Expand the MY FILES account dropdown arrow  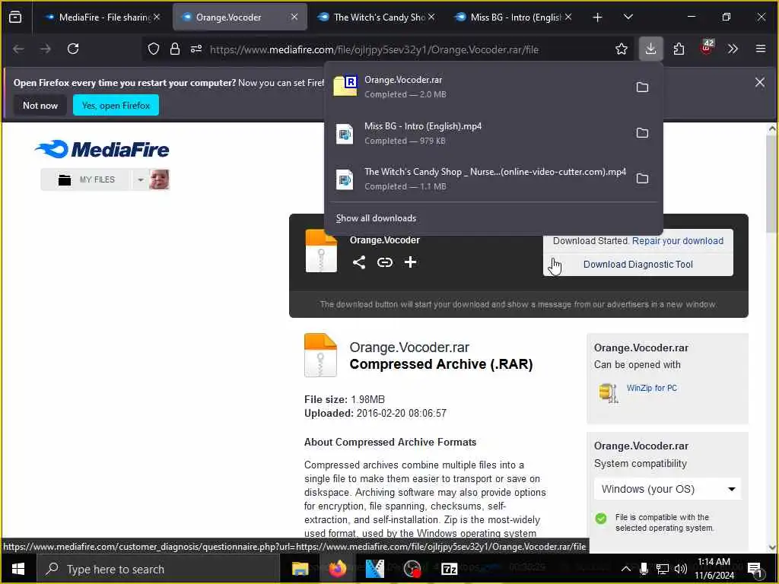[141, 179]
